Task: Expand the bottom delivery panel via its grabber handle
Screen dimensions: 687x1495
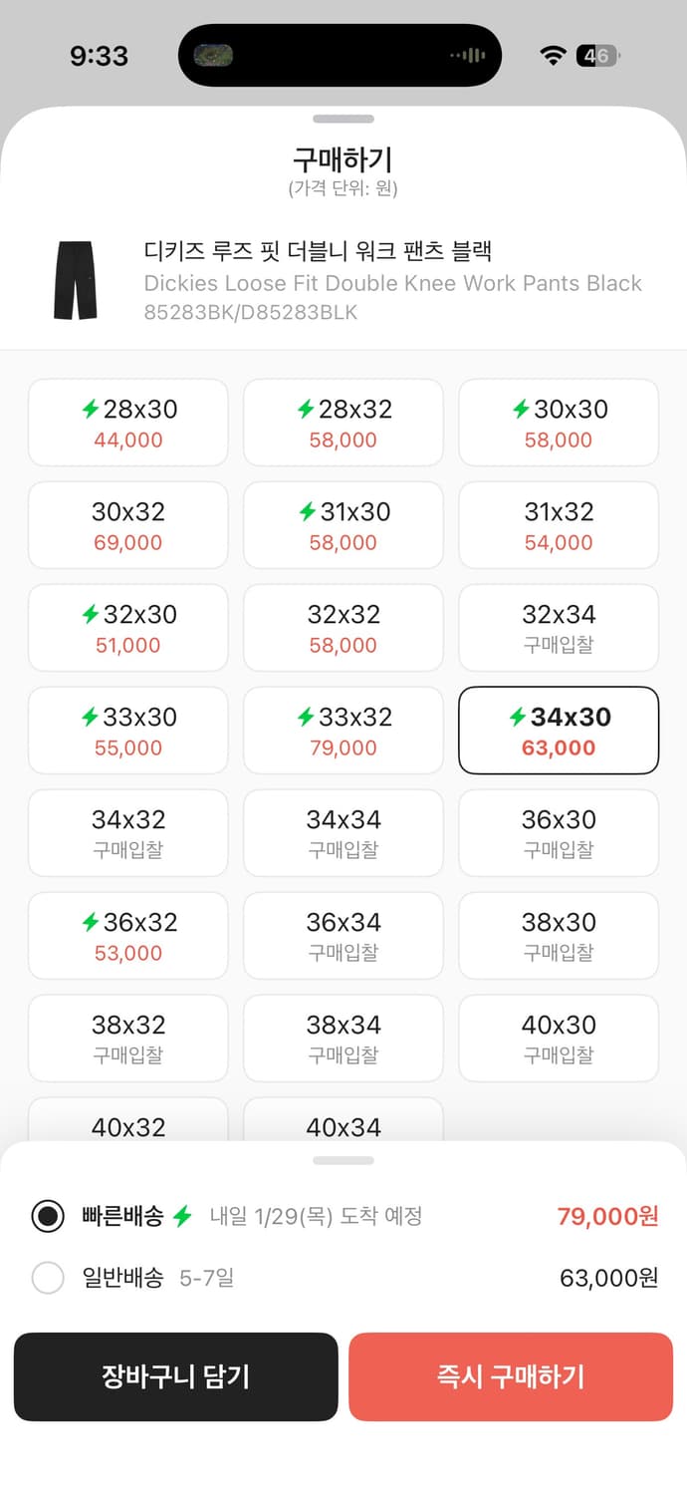Action: [x=343, y=1159]
